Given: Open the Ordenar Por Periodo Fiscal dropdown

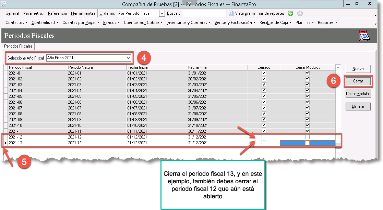Looking at the screenshot, I should point(162,13).
